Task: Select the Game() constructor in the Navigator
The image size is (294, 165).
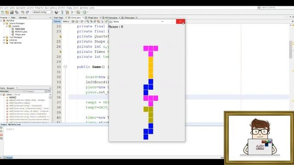Action: tap(12, 97)
